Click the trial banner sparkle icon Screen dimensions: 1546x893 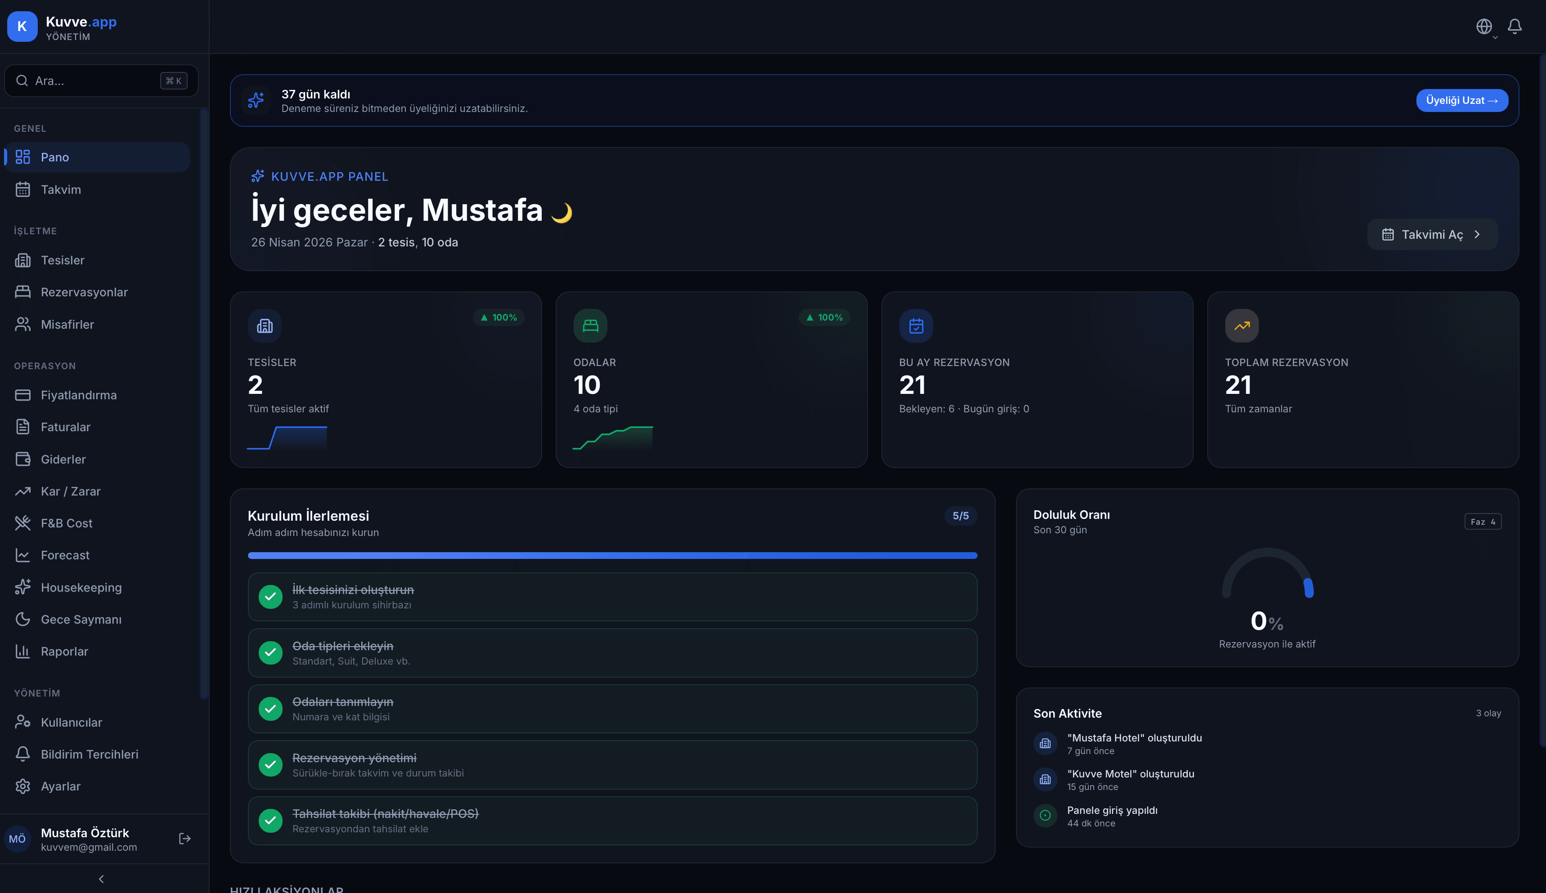[x=256, y=100]
